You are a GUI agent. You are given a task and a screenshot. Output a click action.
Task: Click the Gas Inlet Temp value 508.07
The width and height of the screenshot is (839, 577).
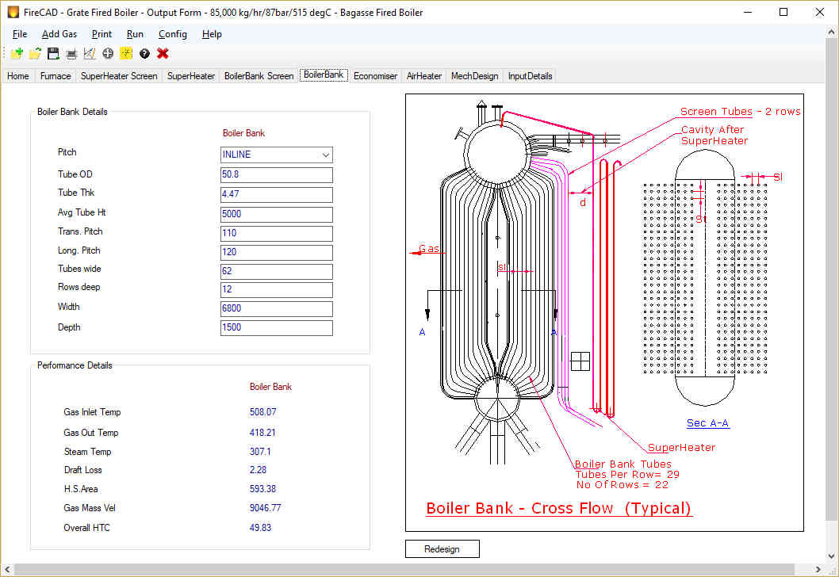click(262, 412)
